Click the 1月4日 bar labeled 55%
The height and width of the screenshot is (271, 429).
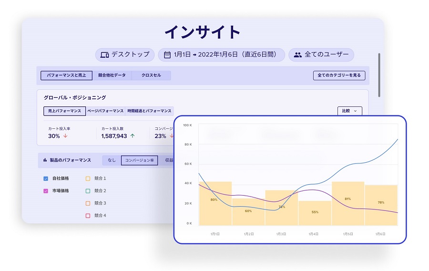click(315, 213)
